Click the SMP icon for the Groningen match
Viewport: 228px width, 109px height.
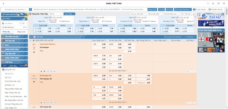pos(55,103)
